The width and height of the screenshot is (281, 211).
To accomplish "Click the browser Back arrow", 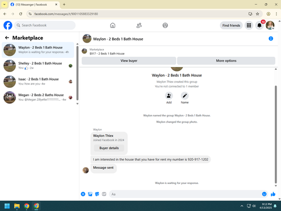I will click(5, 14).
